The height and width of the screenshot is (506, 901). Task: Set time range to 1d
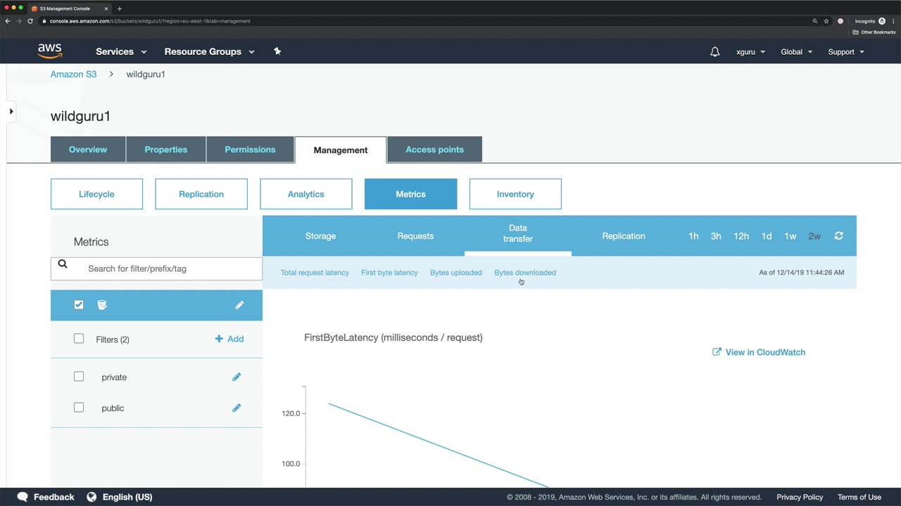pos(767,236)
